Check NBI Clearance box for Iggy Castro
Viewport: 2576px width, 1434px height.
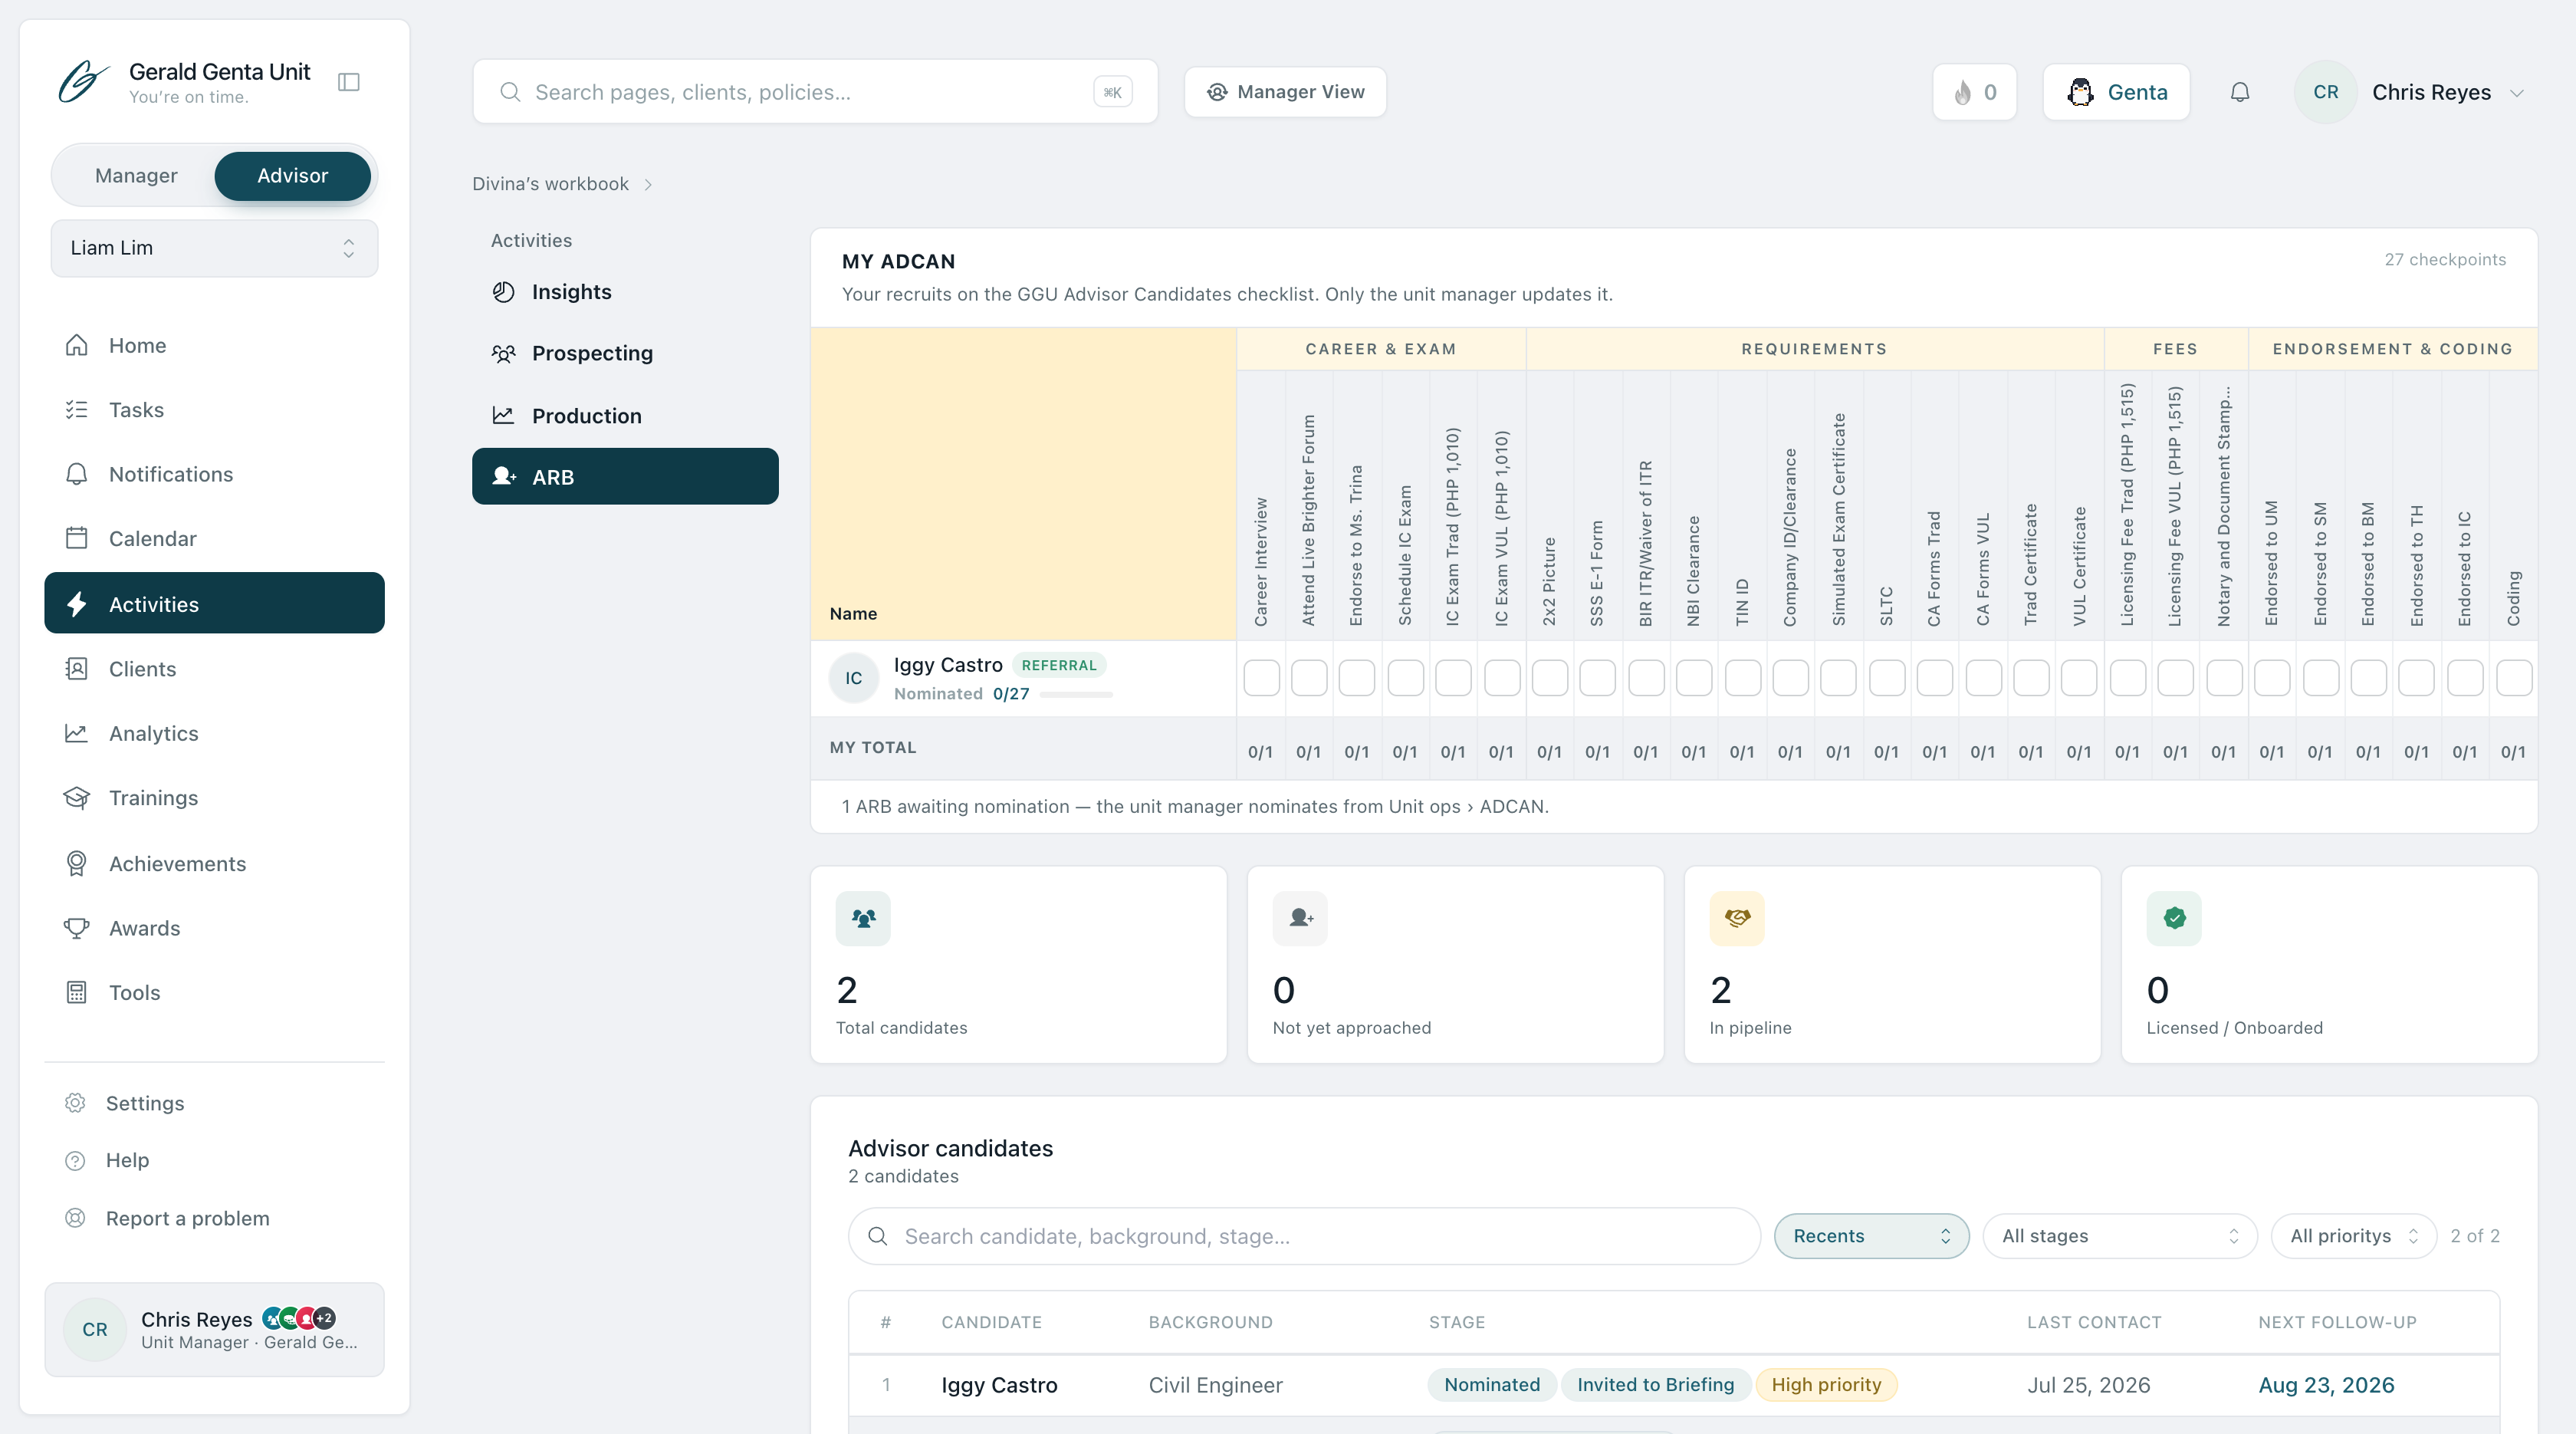[x=1694, y=678]
